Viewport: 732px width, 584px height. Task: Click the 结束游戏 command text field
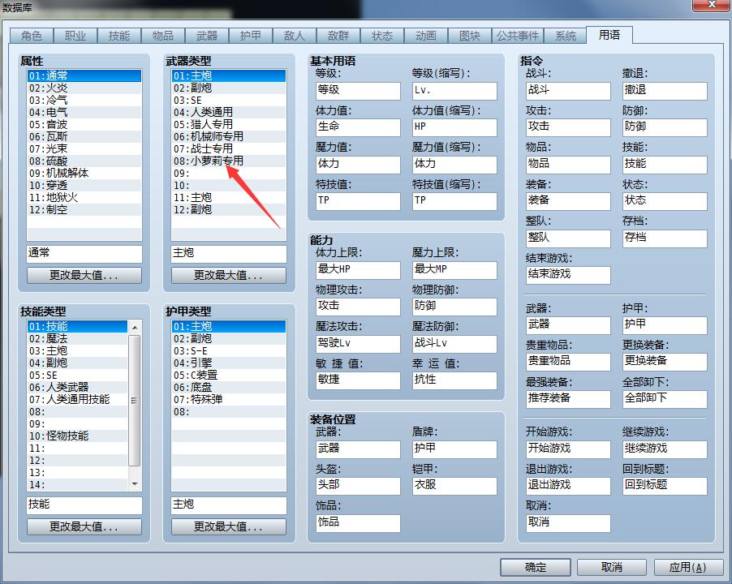pyautogui.click(x=568, y=275)
